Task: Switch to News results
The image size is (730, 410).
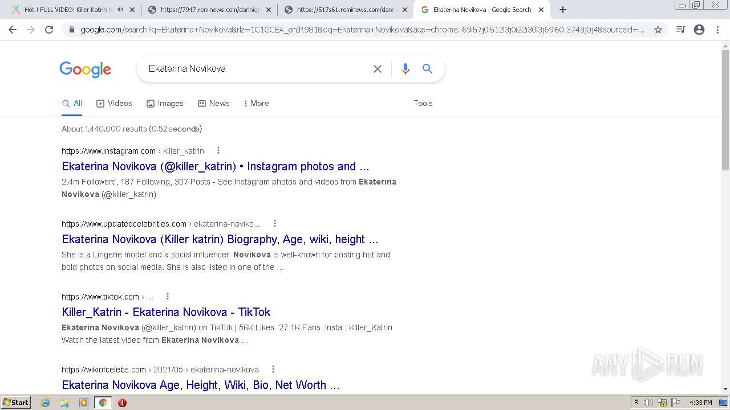Action: coord(214,104)
